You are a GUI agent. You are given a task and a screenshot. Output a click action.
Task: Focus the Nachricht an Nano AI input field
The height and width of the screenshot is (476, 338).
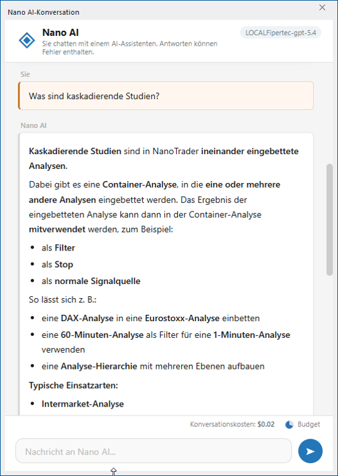154,451
